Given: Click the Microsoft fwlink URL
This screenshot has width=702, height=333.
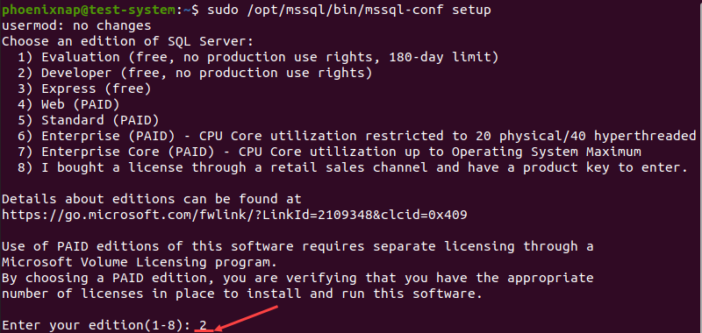Looking at the screenshot, I should [x=234, y=215].
